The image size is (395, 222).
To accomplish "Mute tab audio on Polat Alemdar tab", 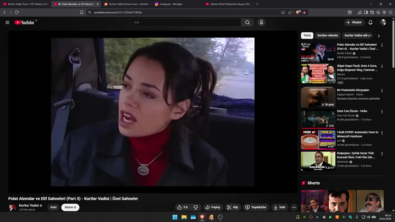I will [60, 4].
